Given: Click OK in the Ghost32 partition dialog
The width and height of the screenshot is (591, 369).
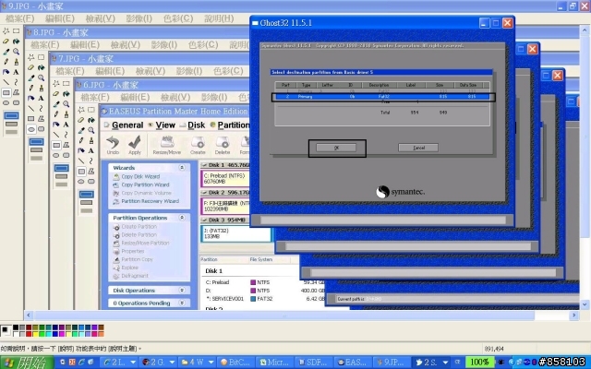Looking at the screenshot, I should [x=336, y=148].
